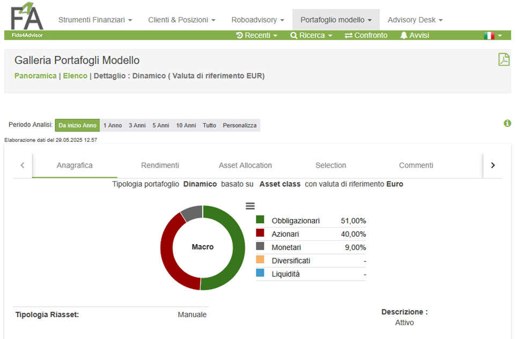Choose the 10 Anni analysis period
Screen dimensions: 517x339
coord(186,125)
